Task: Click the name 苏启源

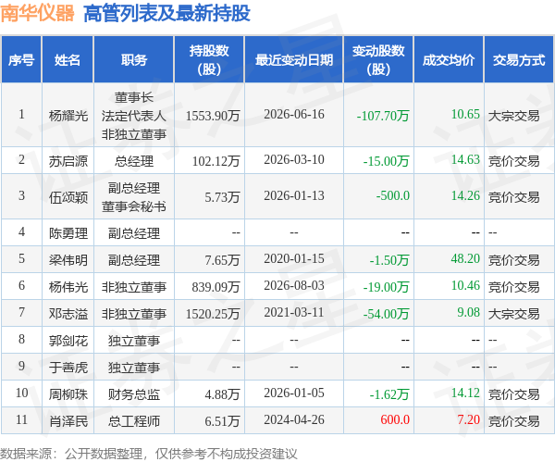Action: [x=68, y=161]
